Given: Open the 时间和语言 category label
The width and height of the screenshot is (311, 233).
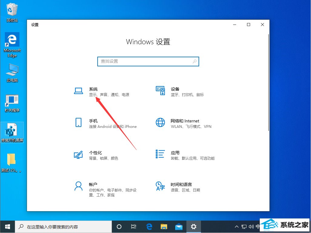Looking at the screenshot, I should coord(181,185).
